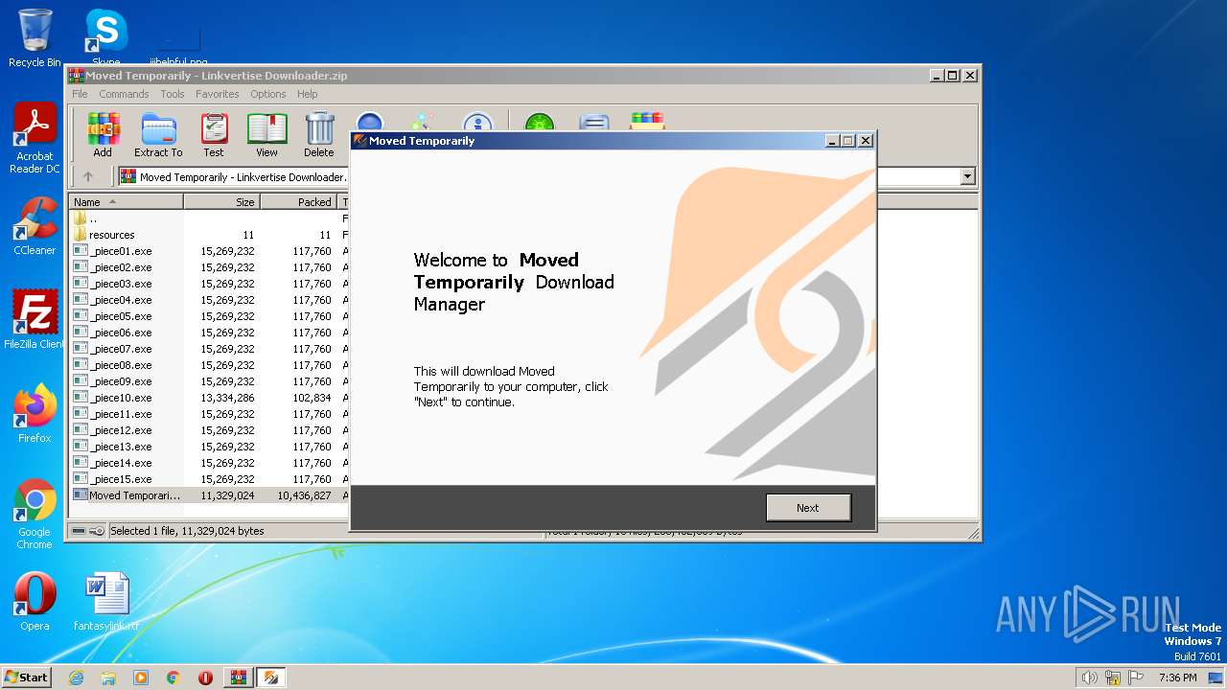
Task: Open Windows Explorer from taskbar
Action: click(x=108, y=678)
